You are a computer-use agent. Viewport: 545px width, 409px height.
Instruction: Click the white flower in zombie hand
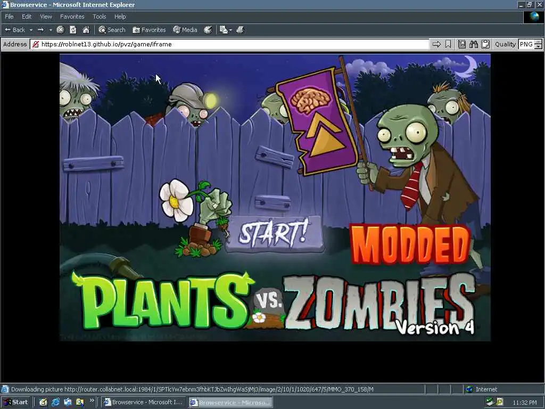click(176, 200)
